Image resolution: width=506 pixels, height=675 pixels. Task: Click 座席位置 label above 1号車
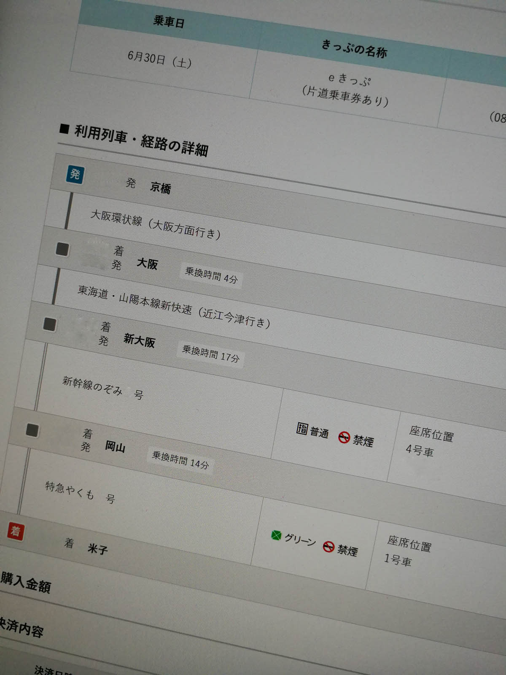(409, 543)
